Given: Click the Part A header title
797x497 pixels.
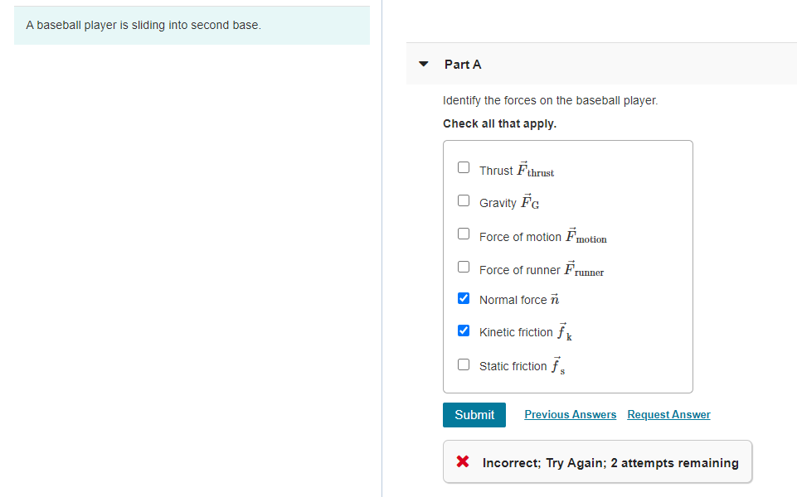Looking at the screenshot, I should click(463, 65).
